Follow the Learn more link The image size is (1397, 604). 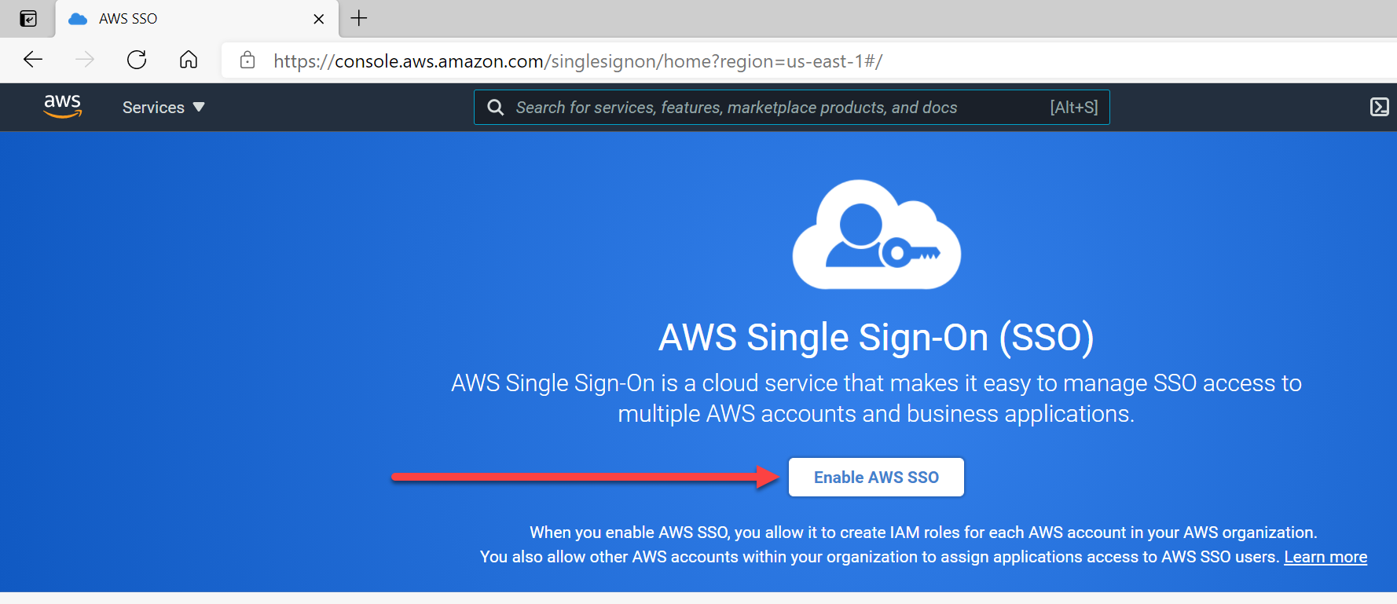(1325, 557)
